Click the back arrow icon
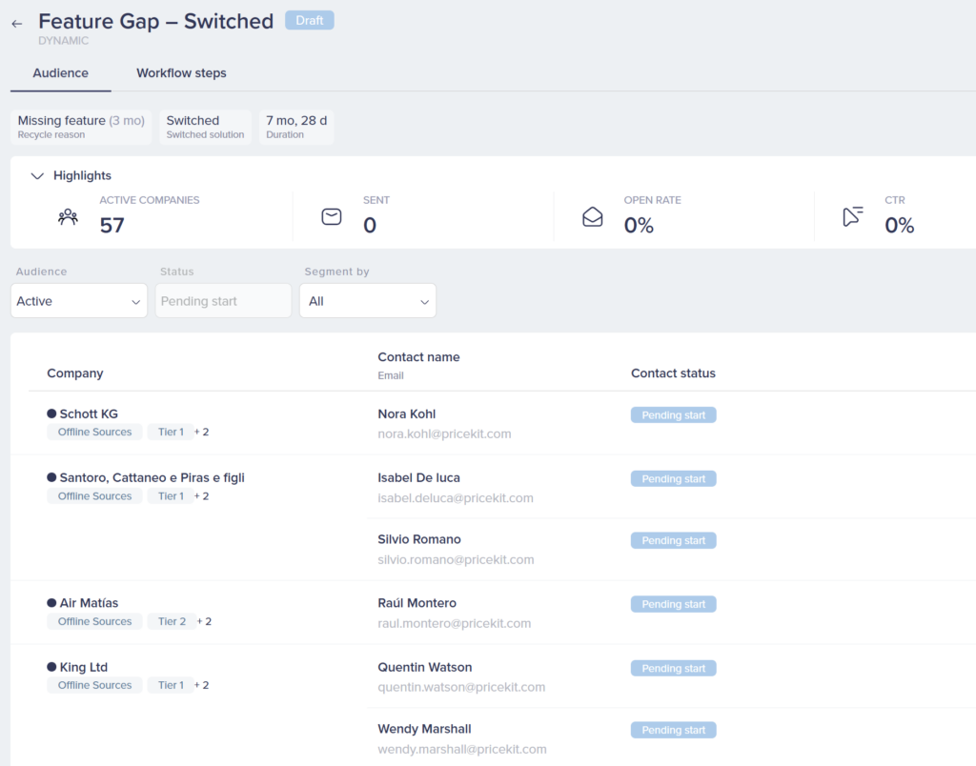Viewport: 976px width, 766px height. (17, 24)
